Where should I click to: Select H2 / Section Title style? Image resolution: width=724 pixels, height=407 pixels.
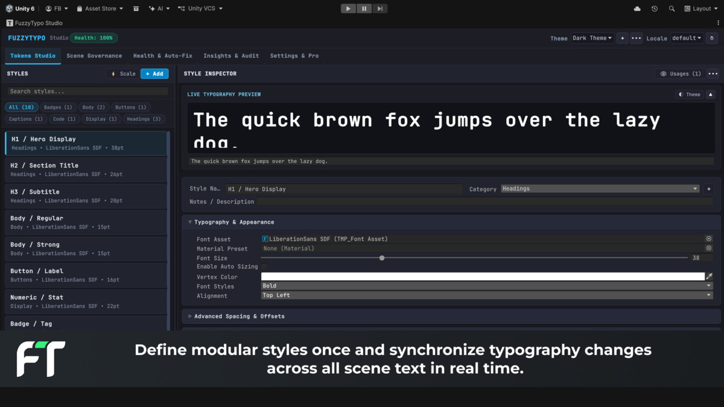[86, 169]
